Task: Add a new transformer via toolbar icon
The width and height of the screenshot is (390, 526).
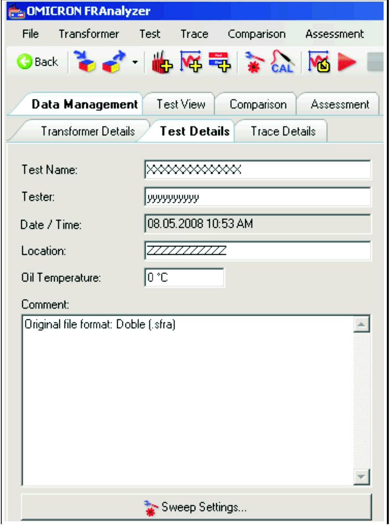Action: (162, 63)
